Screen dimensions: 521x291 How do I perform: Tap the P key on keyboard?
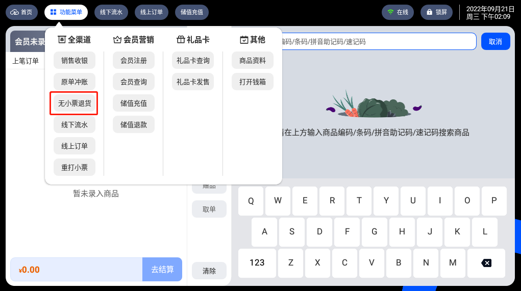point(494,201)
